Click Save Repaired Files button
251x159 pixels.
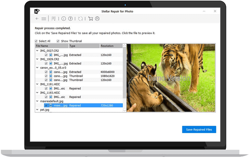coord(199,129)
